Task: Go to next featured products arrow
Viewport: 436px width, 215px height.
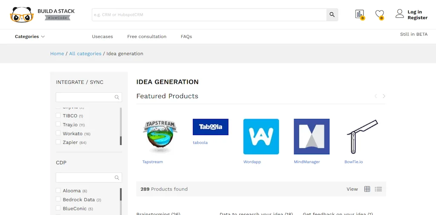Action: [x=384, y=96]
